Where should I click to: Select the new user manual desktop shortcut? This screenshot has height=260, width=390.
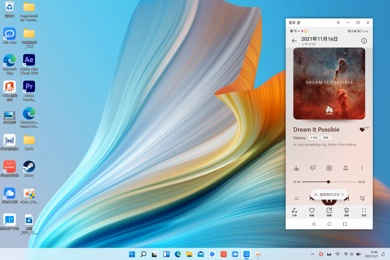point(10,222)
